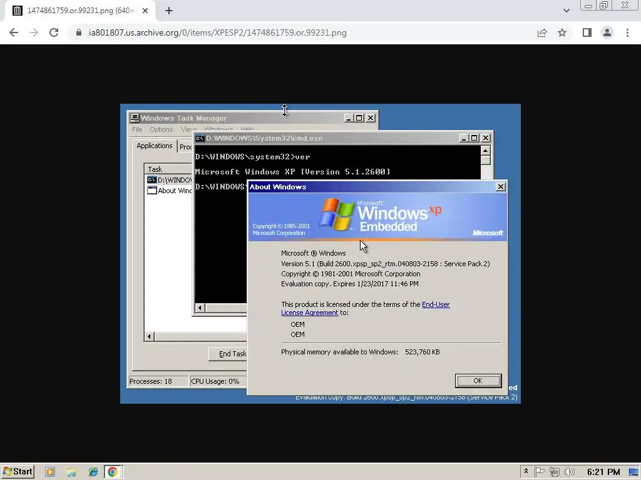Open the network tray icon
This screenshot has width=641, height=480.
point(555,472)
